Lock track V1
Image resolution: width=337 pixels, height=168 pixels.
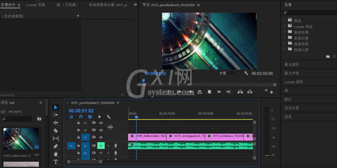pos(78,137)
